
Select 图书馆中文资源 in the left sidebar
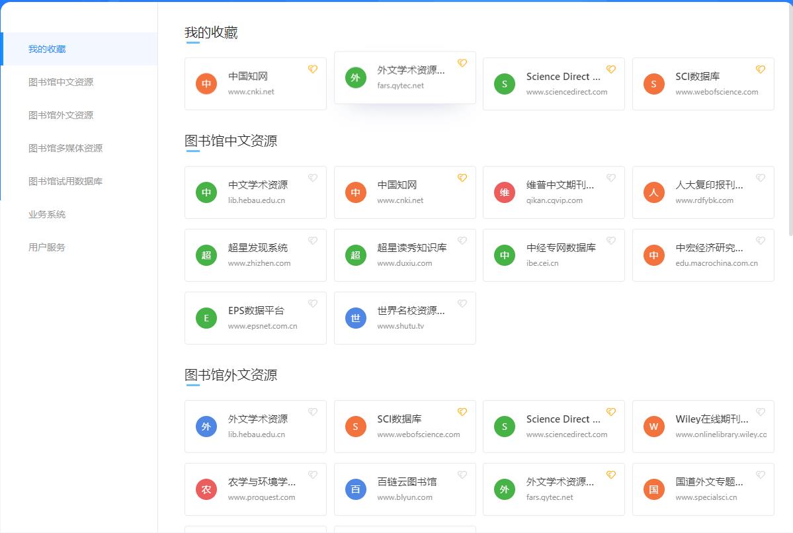tap(61, 82)
